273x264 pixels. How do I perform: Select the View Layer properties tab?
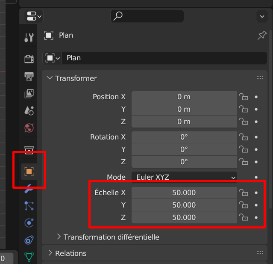pyautogui.click(x=29, y=93)
